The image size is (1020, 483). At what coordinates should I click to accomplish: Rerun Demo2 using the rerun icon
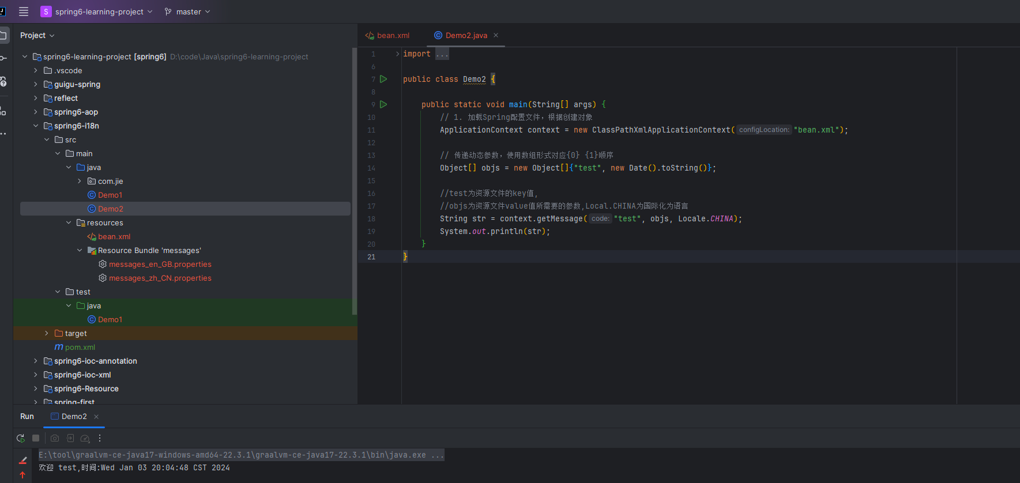(21, 438)
